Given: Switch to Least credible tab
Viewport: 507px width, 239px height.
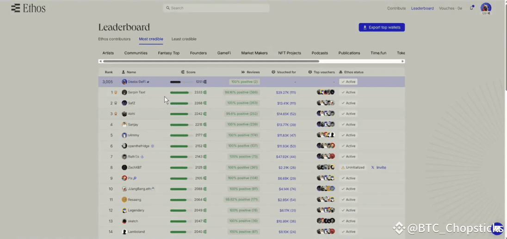Looking at the screenshot, I should (184, 39).
